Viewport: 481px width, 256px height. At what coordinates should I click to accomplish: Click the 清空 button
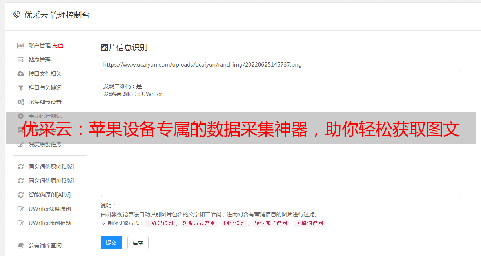click(x=138, y=243)
